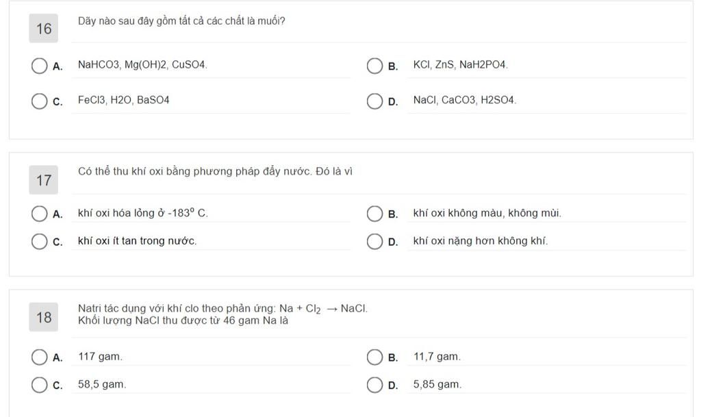Viewport: 701px width, 417px height.
Task: Click the text of question 16
Action: (181, 21)
